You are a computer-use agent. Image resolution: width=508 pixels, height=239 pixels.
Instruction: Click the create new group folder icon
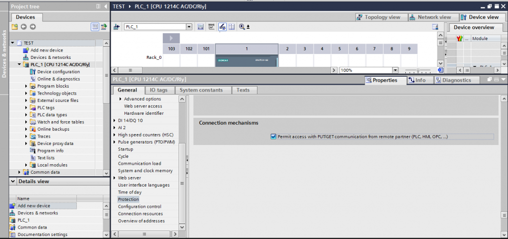click(14, 27)
